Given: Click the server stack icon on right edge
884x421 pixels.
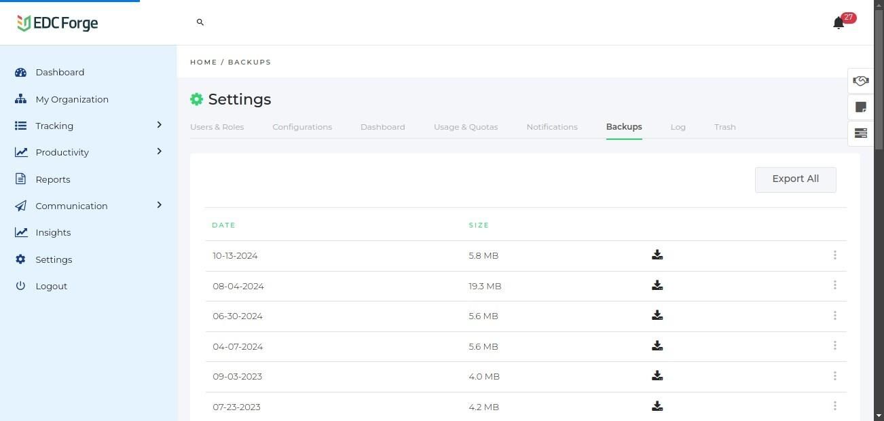Looking at the screenshot, I should (860, 133).
